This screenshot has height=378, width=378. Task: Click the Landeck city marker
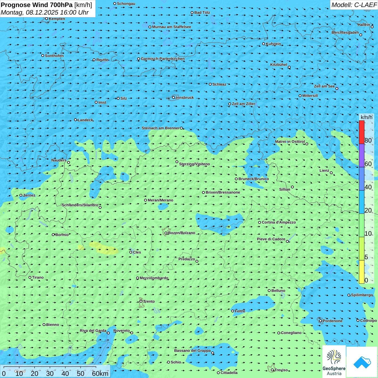coord(75,120)
